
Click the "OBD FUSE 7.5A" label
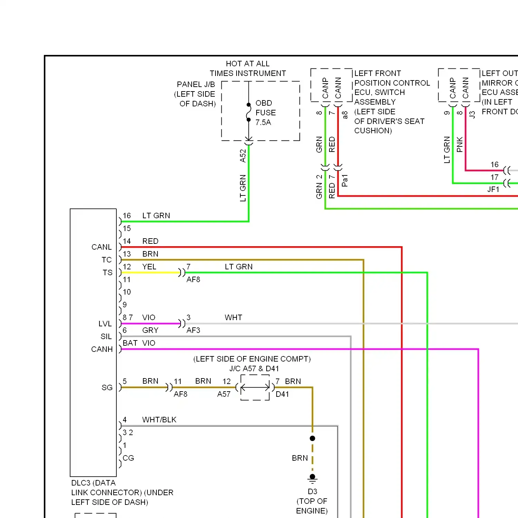coord(266,113)
